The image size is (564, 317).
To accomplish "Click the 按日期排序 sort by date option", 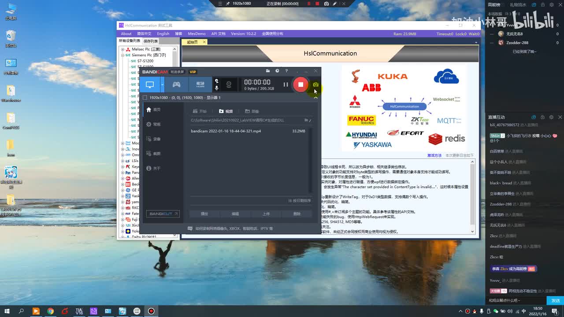I will tap(300, 201).
